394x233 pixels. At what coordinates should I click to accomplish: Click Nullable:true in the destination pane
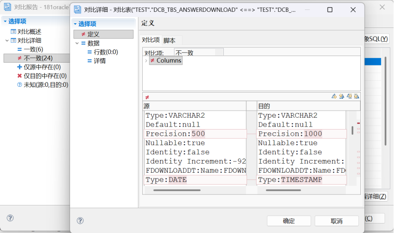(288, 143)
